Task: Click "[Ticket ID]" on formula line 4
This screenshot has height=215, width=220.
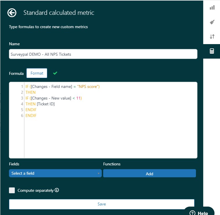Action: point(46,104)
